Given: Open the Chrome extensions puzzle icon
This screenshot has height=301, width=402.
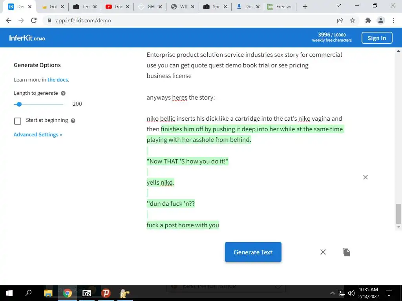Looking at the screenshot, I should tap(368, 20).
